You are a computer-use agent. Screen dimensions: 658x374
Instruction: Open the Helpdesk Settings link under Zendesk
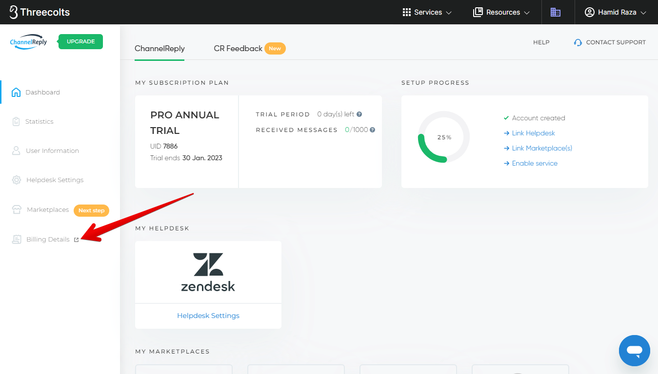(x=208, y=316)
